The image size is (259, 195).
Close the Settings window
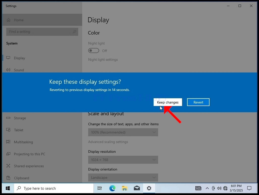[251, 6]
